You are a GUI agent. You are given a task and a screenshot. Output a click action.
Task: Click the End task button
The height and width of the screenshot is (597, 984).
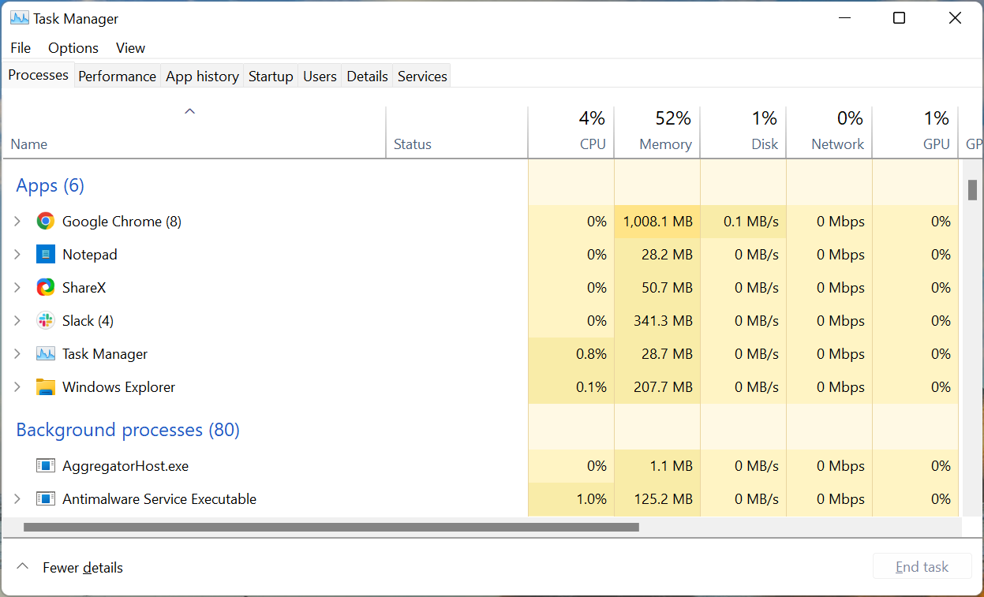(x=922, y=565)
